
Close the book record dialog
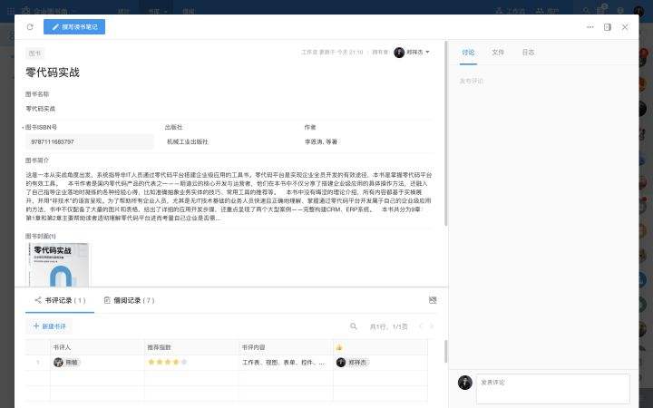coord(625,27)
